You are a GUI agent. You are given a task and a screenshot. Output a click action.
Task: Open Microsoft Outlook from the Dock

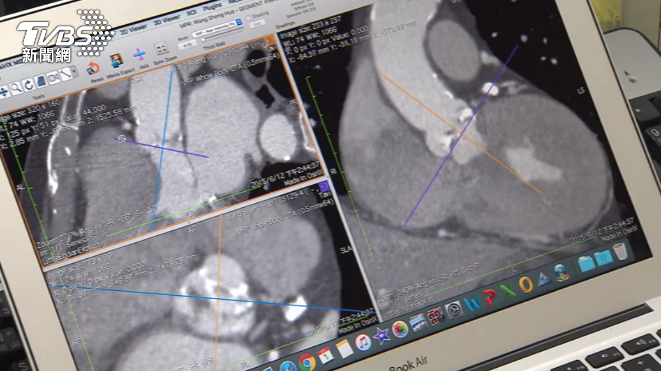pyautogui.click(x=526, y=285)
